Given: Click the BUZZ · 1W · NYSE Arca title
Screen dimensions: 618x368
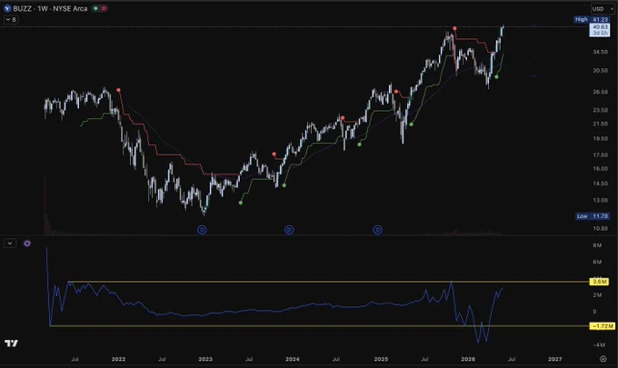Looking at the screenshot, I should 50,8.
